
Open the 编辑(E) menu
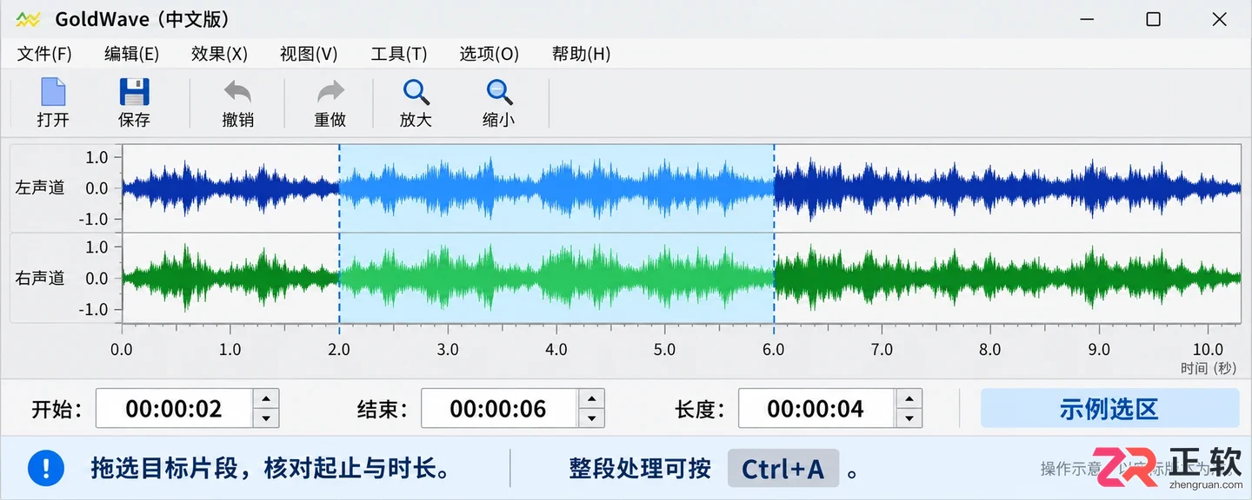(x=131, y=54)
